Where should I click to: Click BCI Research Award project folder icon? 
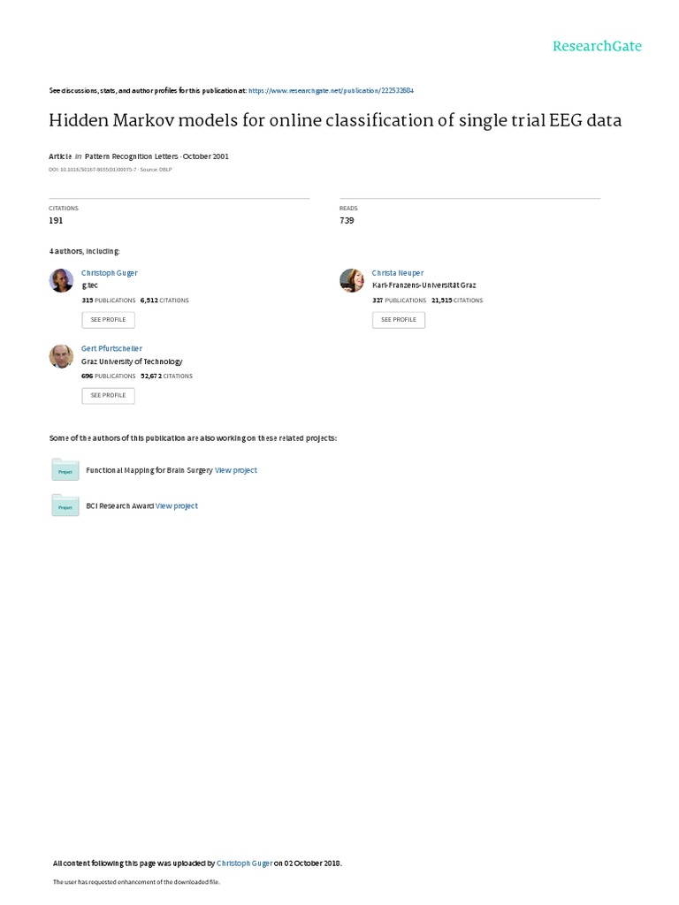point(65,506)
